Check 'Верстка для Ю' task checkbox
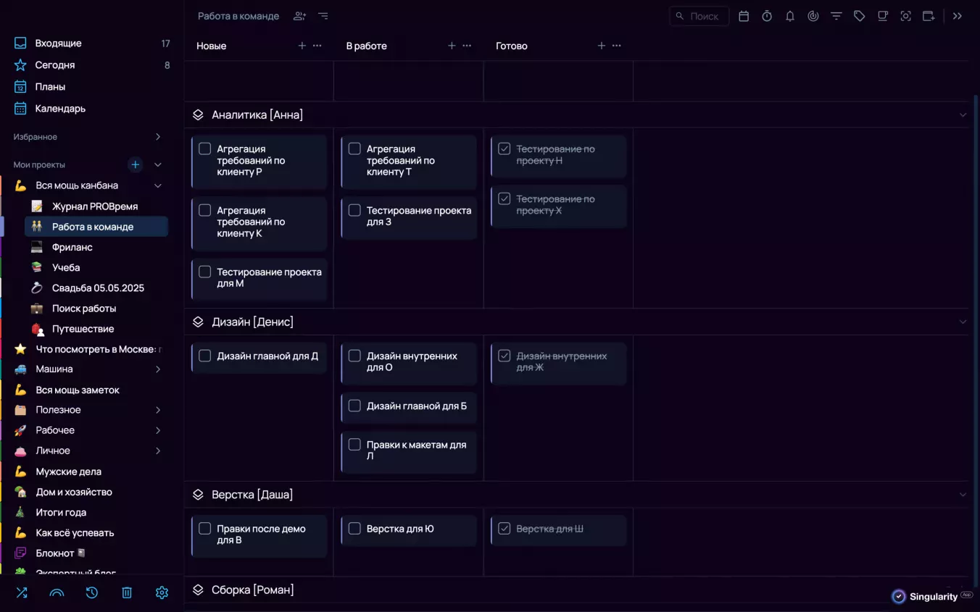Image resolution: width=980 pixels, height=612 pixels. point(354,529)
